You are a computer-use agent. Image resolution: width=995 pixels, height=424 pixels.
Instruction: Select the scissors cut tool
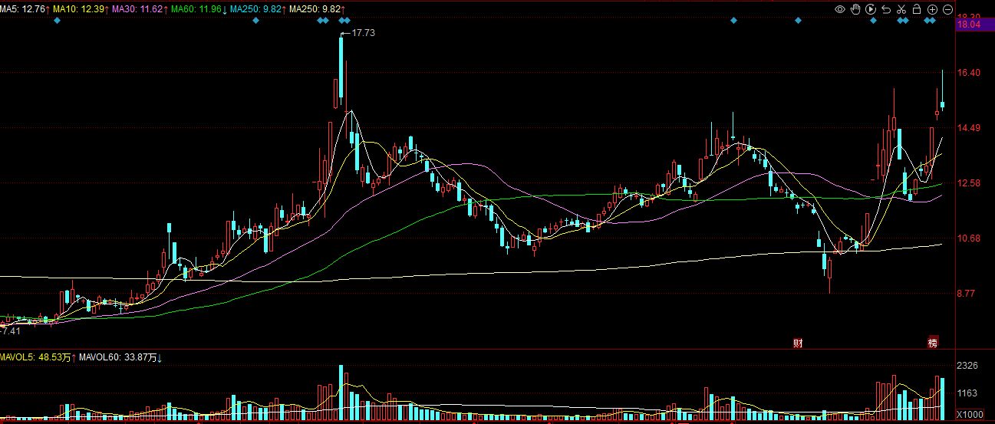coord(901,9)
